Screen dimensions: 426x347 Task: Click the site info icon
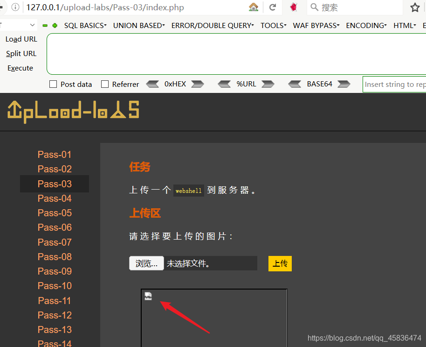(x=15, y=7)
